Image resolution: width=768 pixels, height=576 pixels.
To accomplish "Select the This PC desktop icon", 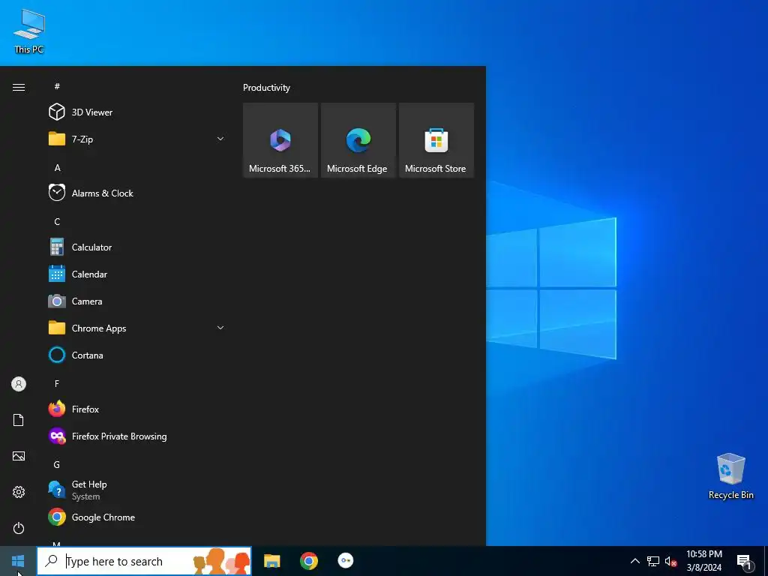I will coord(29,30).
